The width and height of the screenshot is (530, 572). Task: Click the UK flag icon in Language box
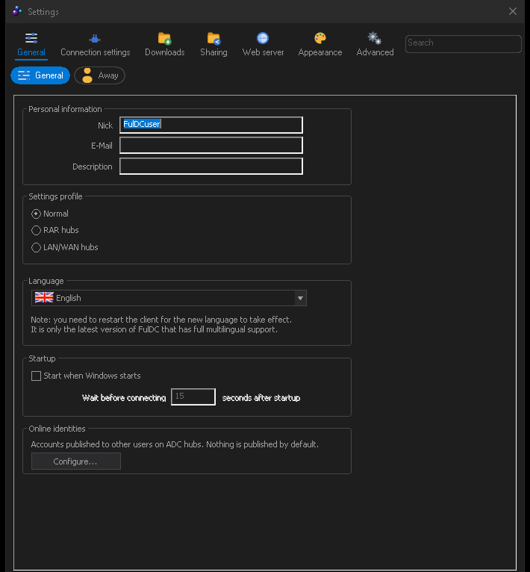(44, 298)
